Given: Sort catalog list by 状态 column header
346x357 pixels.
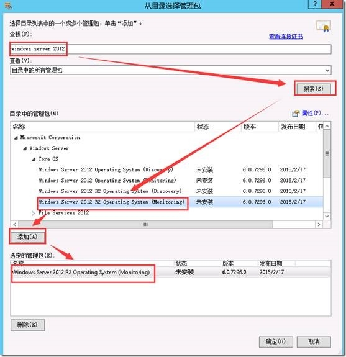Looking at the screenshot, I should (x=217, y=127).
